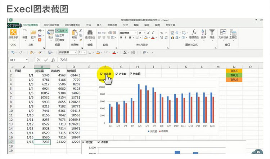Click the scissors cut icon
Image resolution: width=270 pixels, height=159 pixels.
[81, 31]
